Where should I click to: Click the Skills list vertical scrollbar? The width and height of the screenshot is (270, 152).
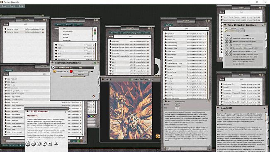(x=207, y=65)
